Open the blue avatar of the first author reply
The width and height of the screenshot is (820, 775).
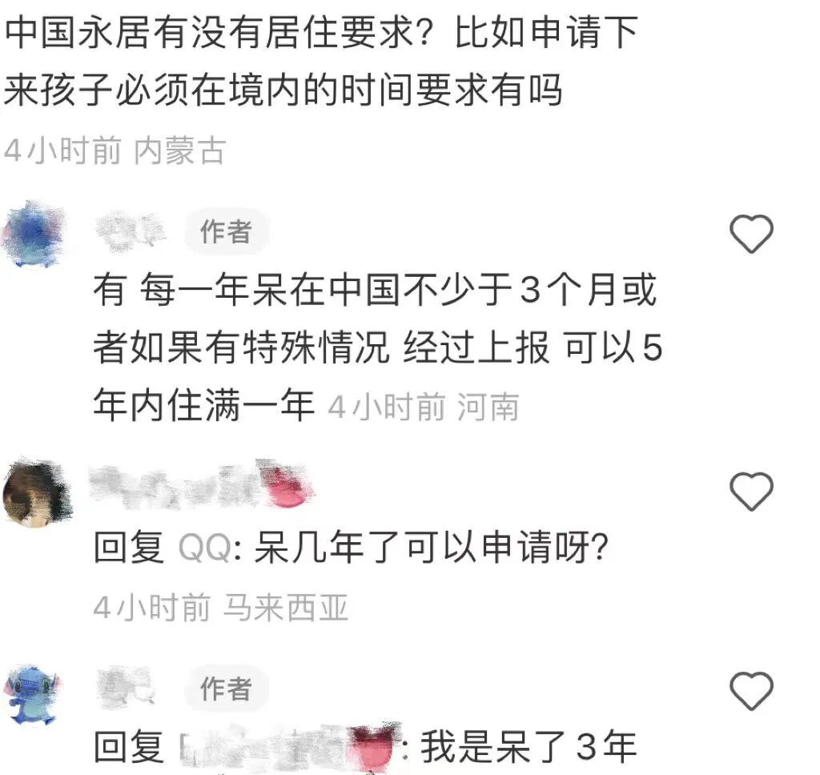[34, 233]
